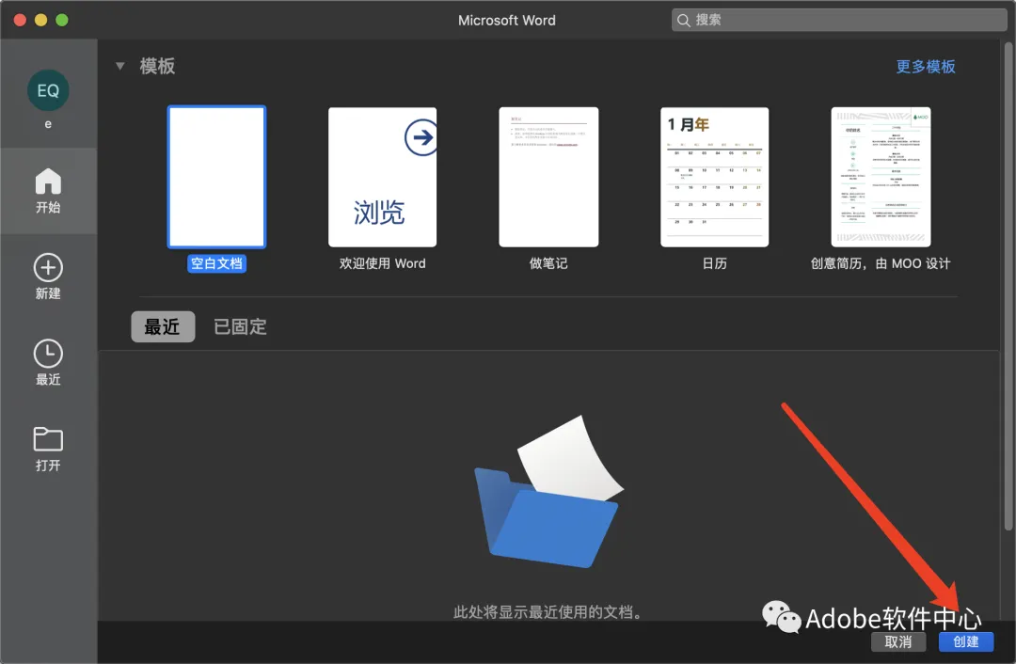Select the 打开 folder icon in sidebar
Screen dimensions: 1016x664
(x=48, y=439)
